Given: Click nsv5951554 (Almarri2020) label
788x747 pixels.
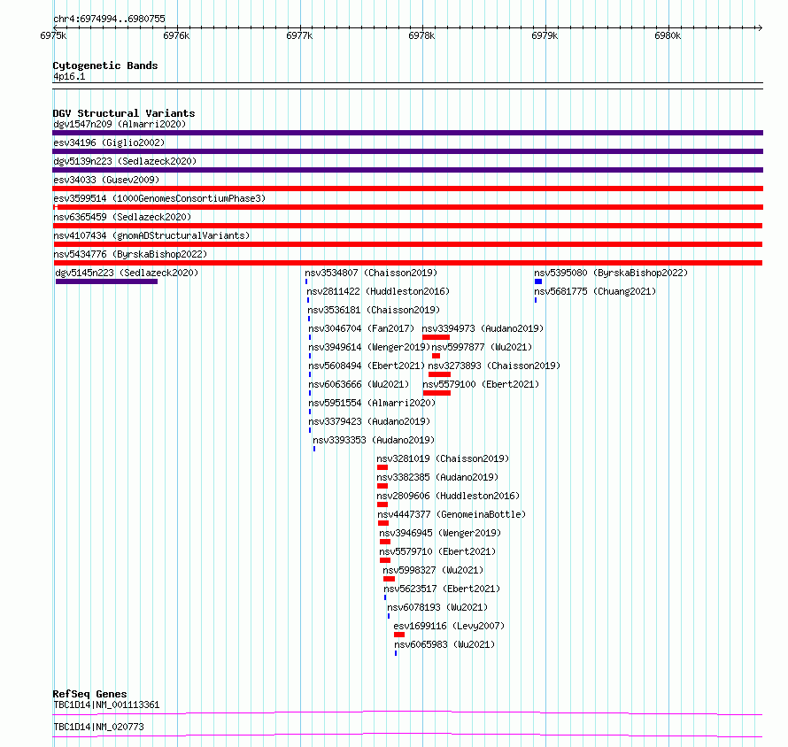Looking at the screenshot, I should tap(372, 403).
